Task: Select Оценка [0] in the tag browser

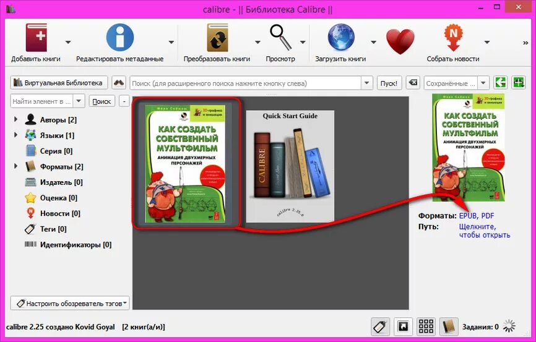Action: tap(58, 198)
